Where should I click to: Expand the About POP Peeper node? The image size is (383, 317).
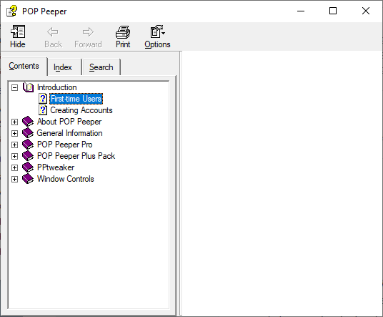coord(15,122)
